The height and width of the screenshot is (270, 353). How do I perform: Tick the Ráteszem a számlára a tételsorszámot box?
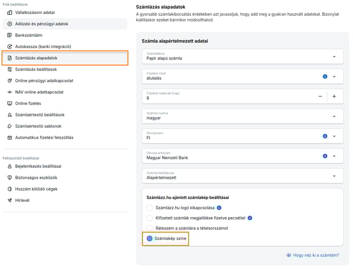149,228
